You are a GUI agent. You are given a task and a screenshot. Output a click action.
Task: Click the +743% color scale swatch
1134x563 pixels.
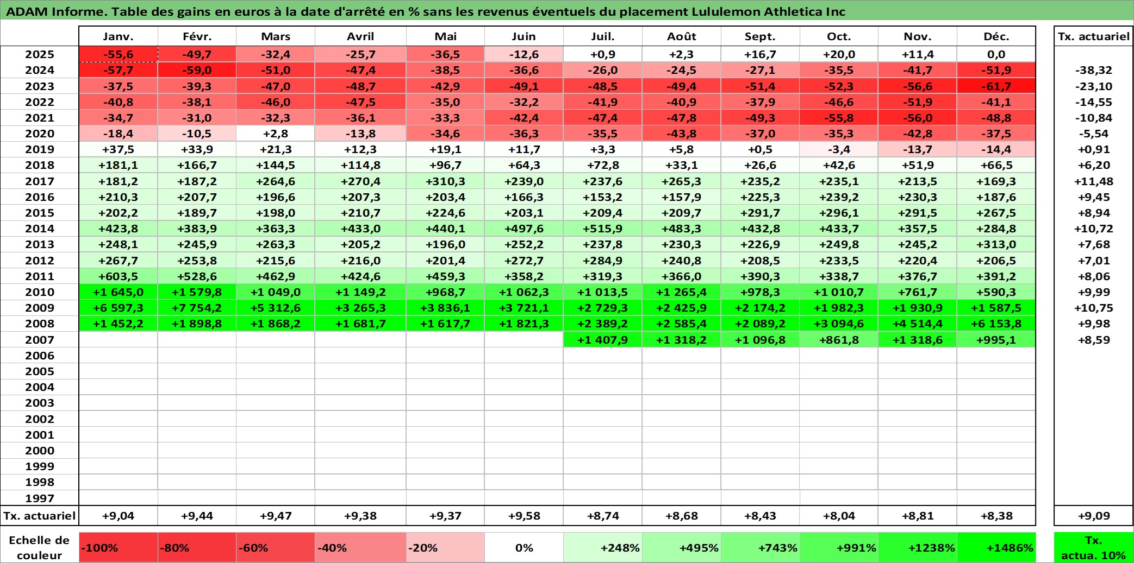pyautogui.click(x=761, y=547)
